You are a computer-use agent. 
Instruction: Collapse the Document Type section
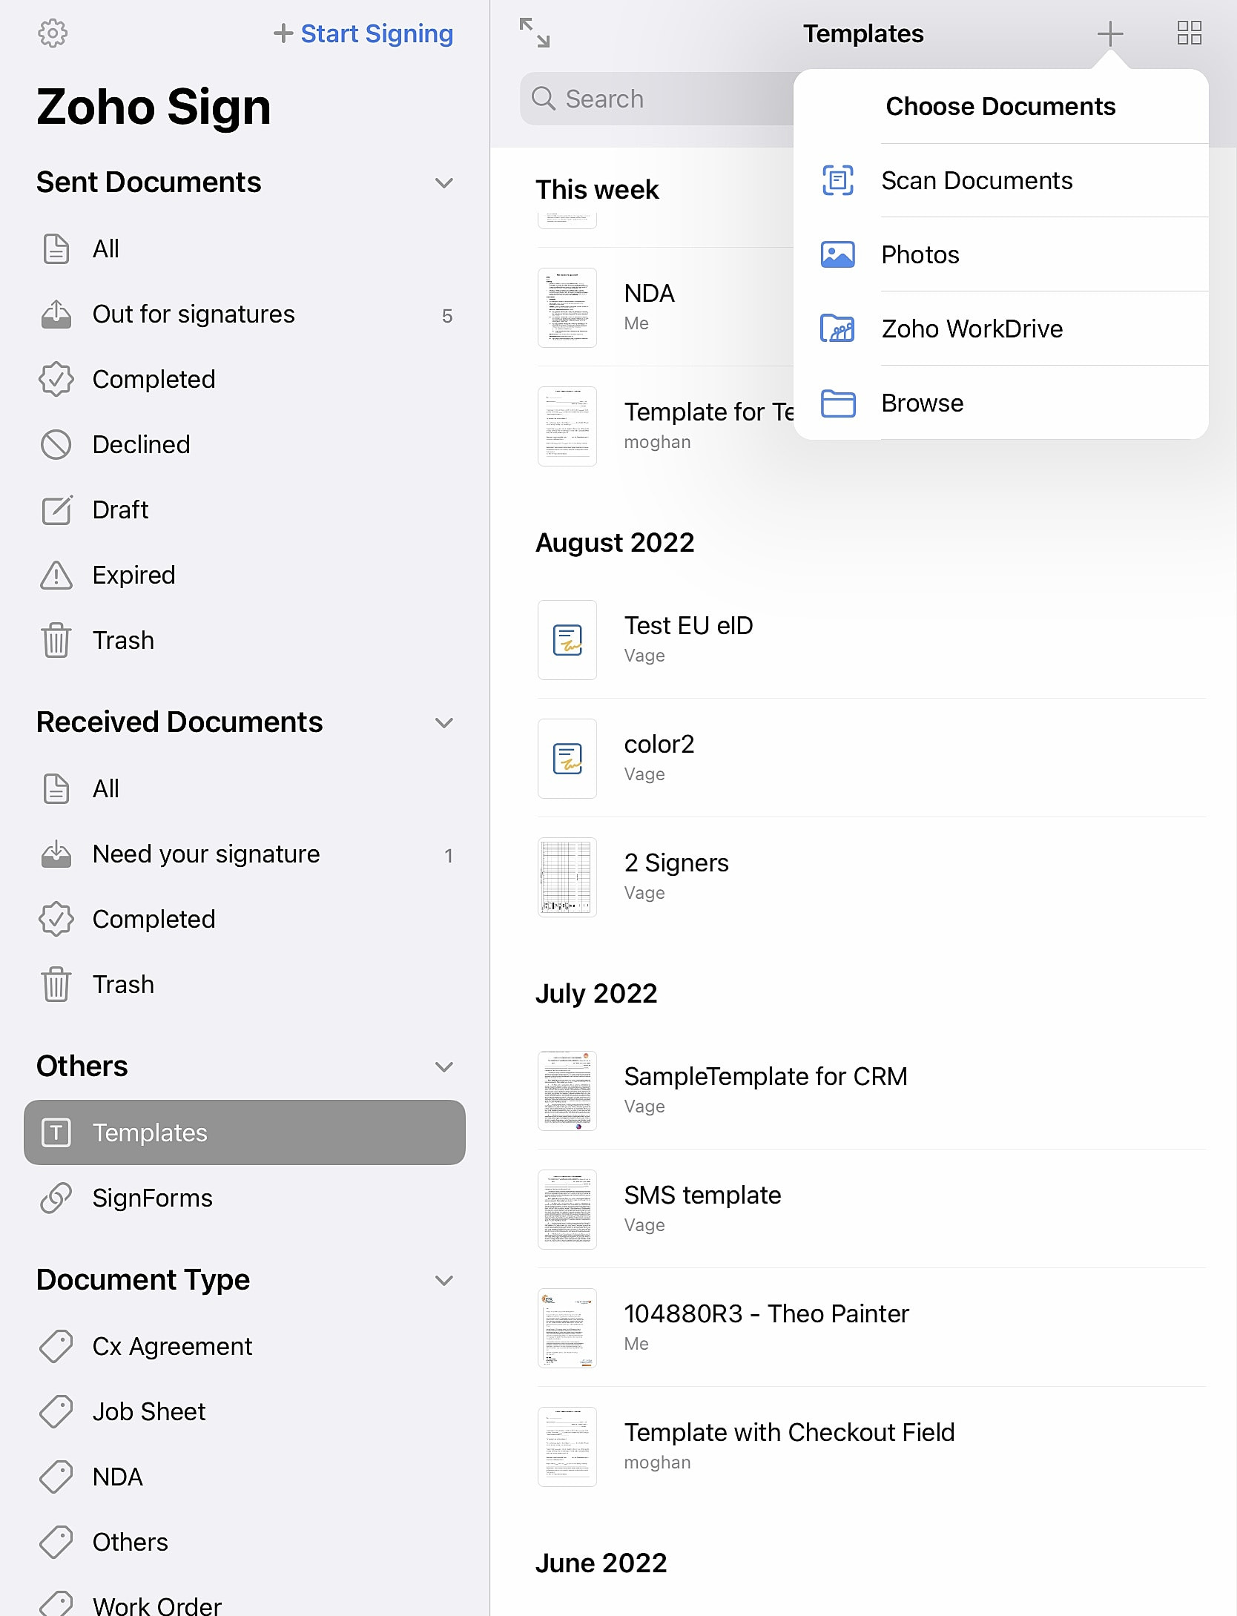pos(443,1280)
